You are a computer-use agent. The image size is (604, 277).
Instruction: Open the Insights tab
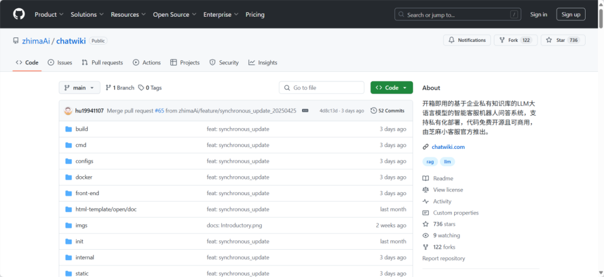pyautogui.click(x=263, y=62)
